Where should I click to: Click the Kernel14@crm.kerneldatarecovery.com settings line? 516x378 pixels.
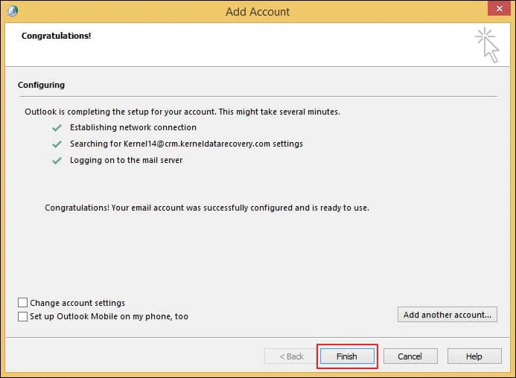[x=186, y=144]
